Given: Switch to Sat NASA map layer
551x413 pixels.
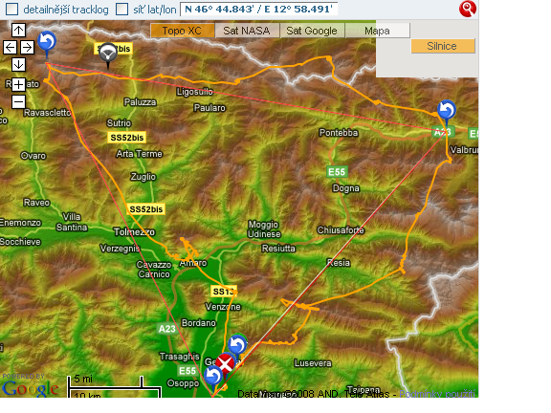Looking at the screenshot, I should coord(247,31).
